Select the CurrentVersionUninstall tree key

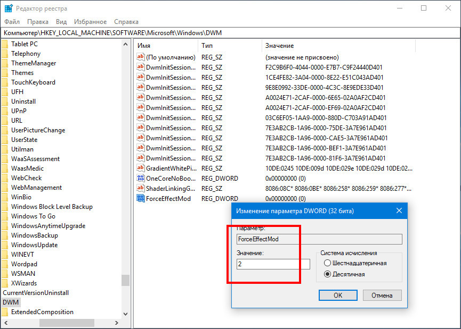[x=36, y=293]
